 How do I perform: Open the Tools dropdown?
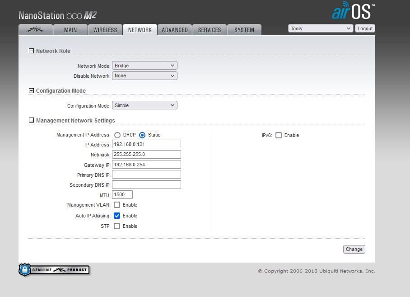click(x=321, y=28)
